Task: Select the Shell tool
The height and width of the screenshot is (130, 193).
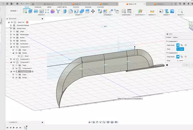Action: click(x=76, y=11)
